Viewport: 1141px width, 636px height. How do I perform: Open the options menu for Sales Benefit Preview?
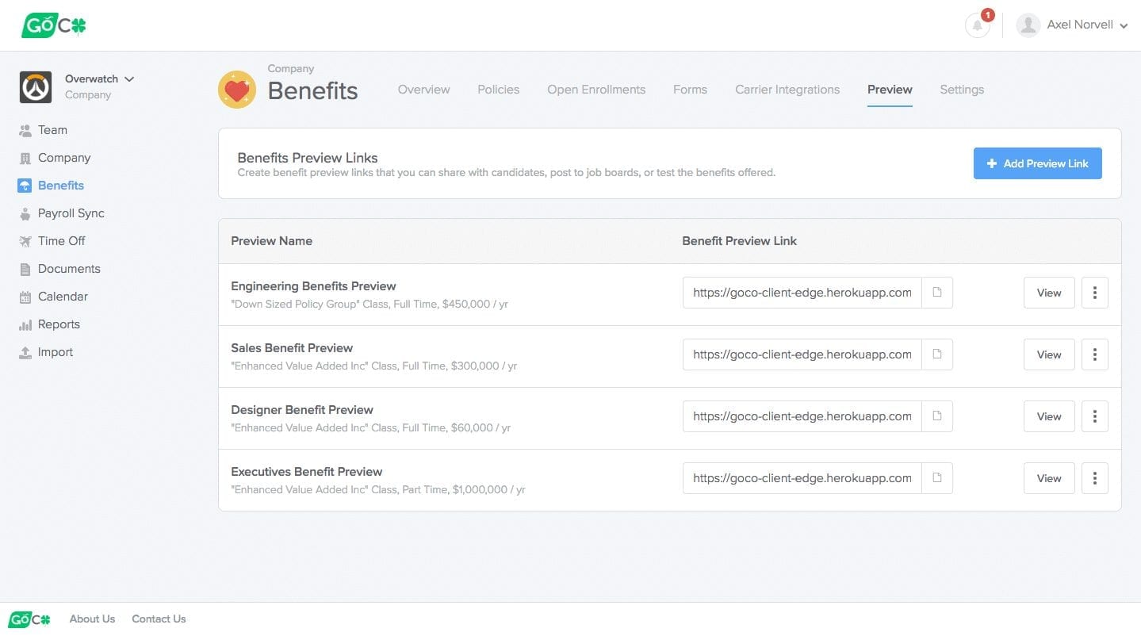(x=1094, y=354)
